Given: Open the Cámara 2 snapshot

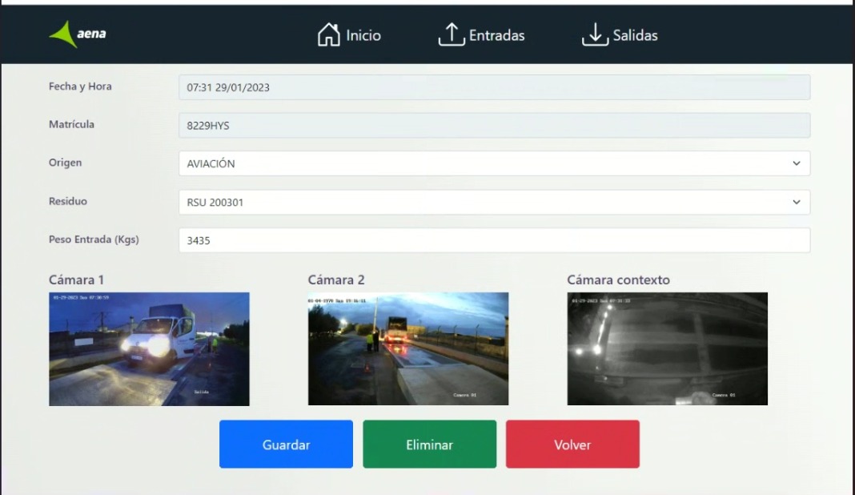Looking at the screenshot, I should (408, 348).
